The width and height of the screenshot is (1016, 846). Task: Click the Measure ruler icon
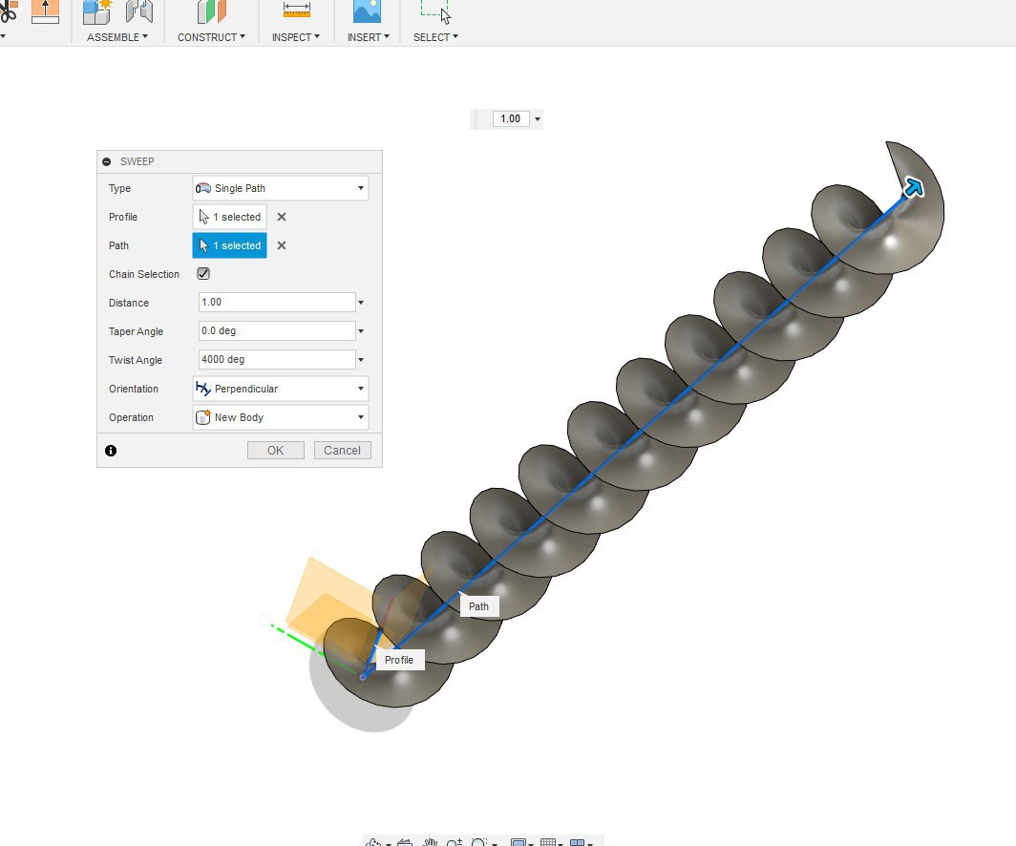297,10
